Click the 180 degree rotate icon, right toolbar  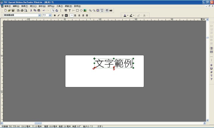pyautogui.click(x=211, y=69)
